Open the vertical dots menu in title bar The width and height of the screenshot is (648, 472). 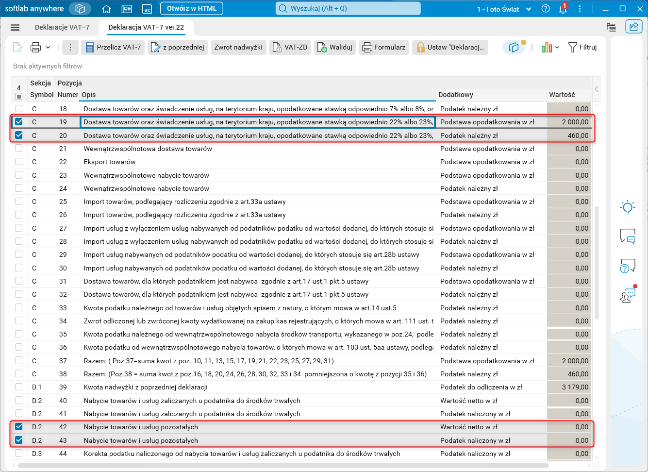pyautogui.click(x=580, y=9)
